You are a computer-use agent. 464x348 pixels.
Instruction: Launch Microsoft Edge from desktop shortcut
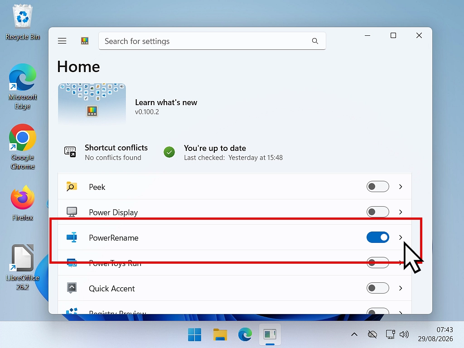(23, 86)
